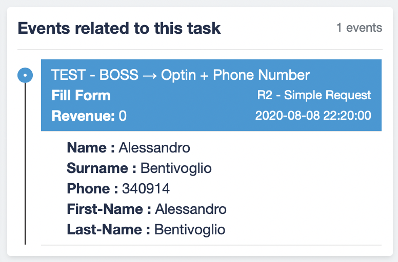Click the 'First-Name :' field label
The height and width of the screenshot is (262, 398).
(109, 209)
